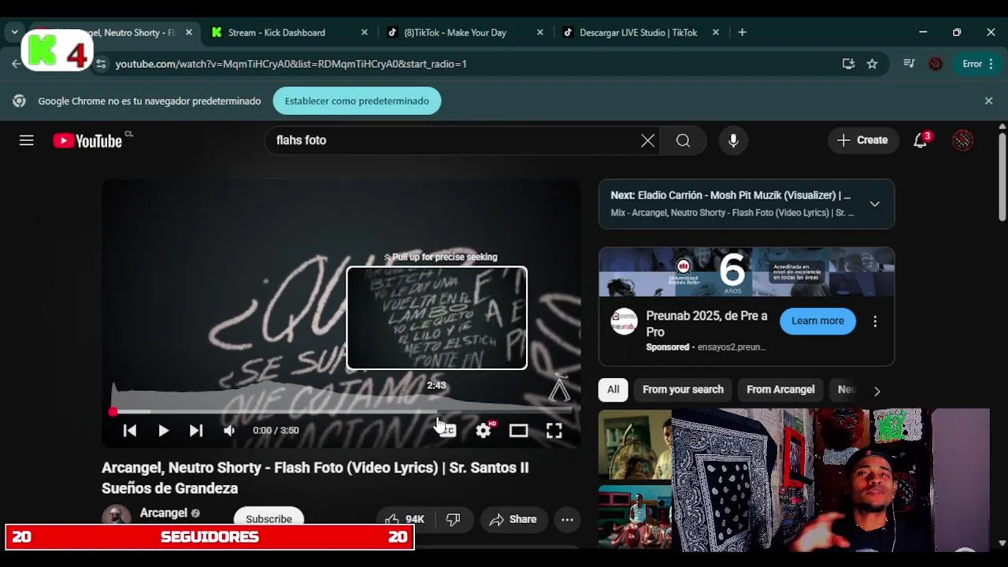Expand the Mix playlist panel chevron
The height and width of the screenshot is (567, 1008).
click(874, 204)
